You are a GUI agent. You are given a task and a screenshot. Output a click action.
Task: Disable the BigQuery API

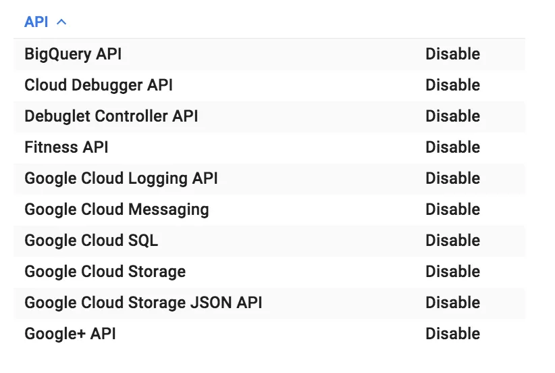point(452,54)
